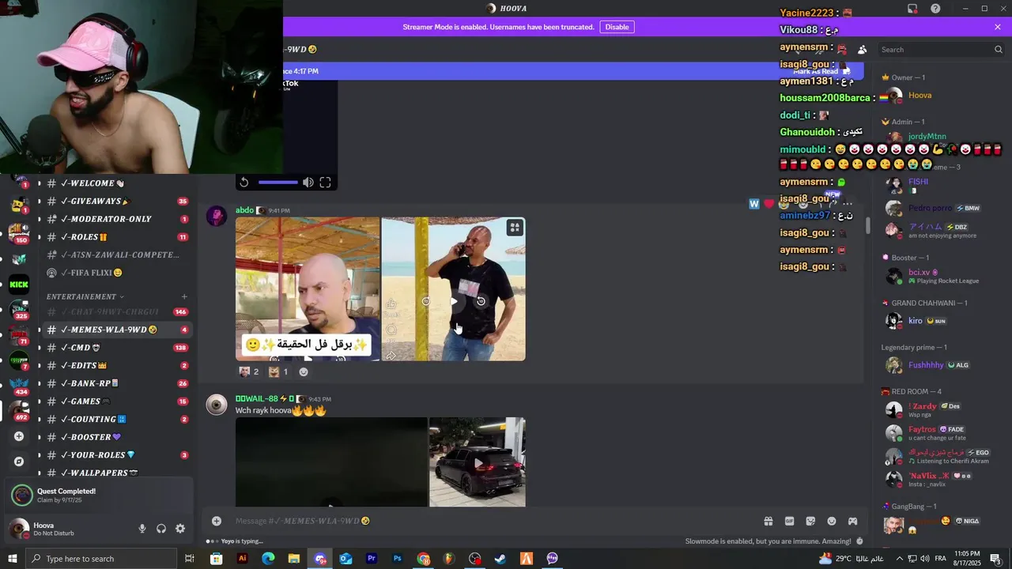The width and height of the screenshot is (1012, 569).
Task: Open abdo's profile from username
Action: [x=244, y=210]
